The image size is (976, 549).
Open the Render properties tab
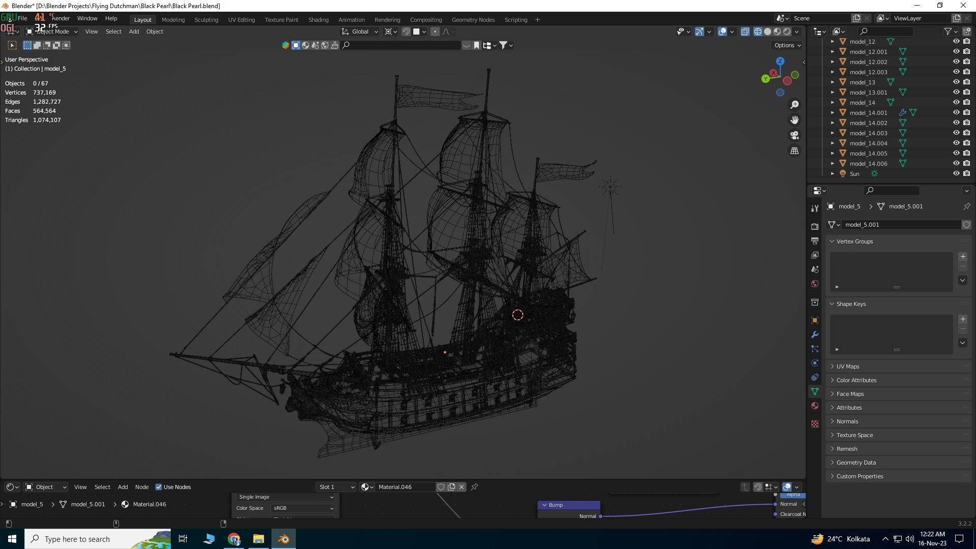815,226
